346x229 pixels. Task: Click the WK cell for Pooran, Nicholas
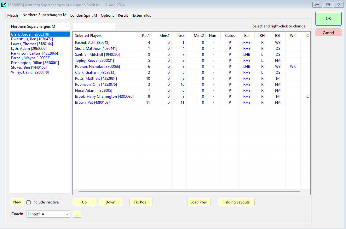[293, 67]
